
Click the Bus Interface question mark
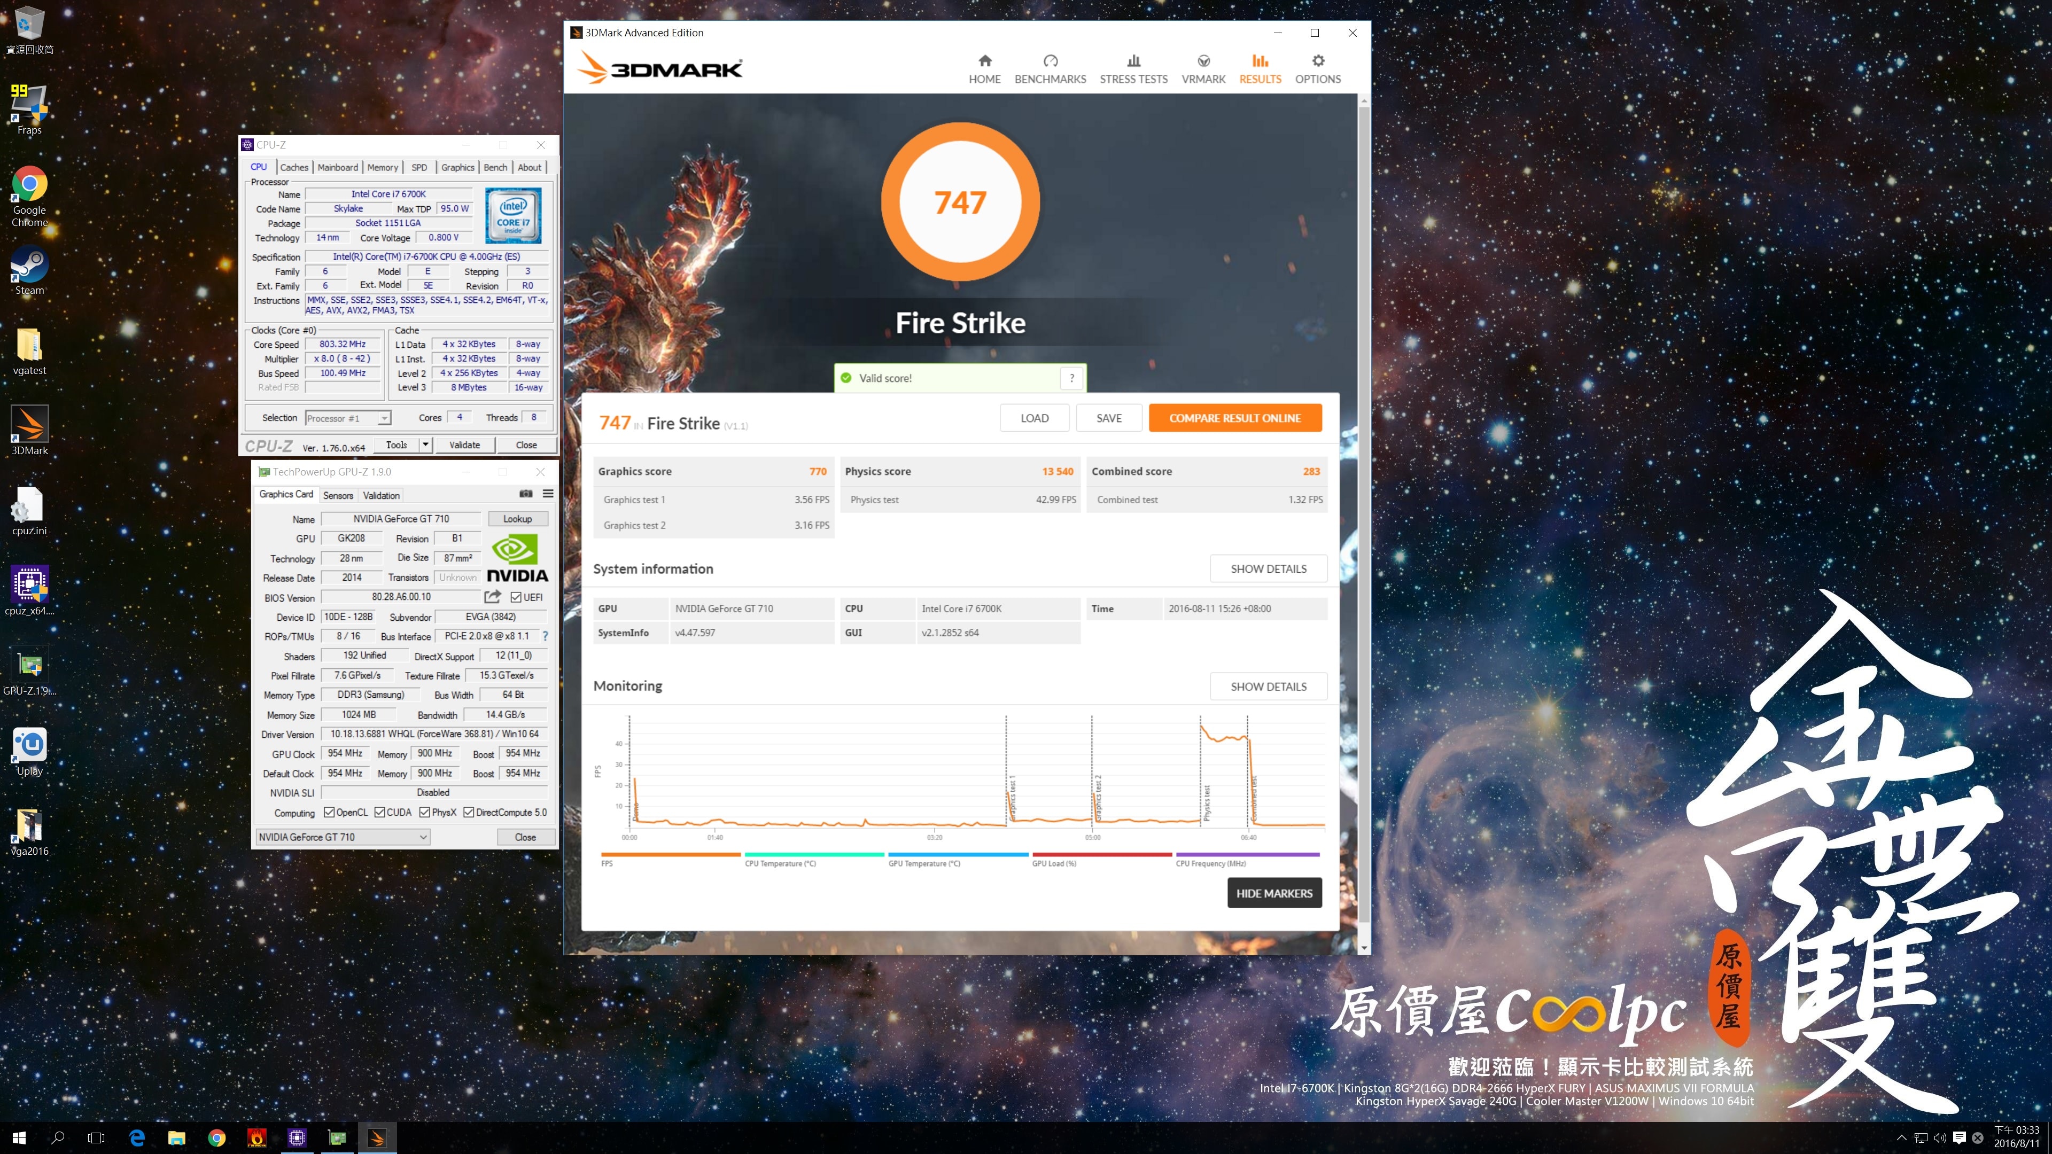(x=545, y=636)
